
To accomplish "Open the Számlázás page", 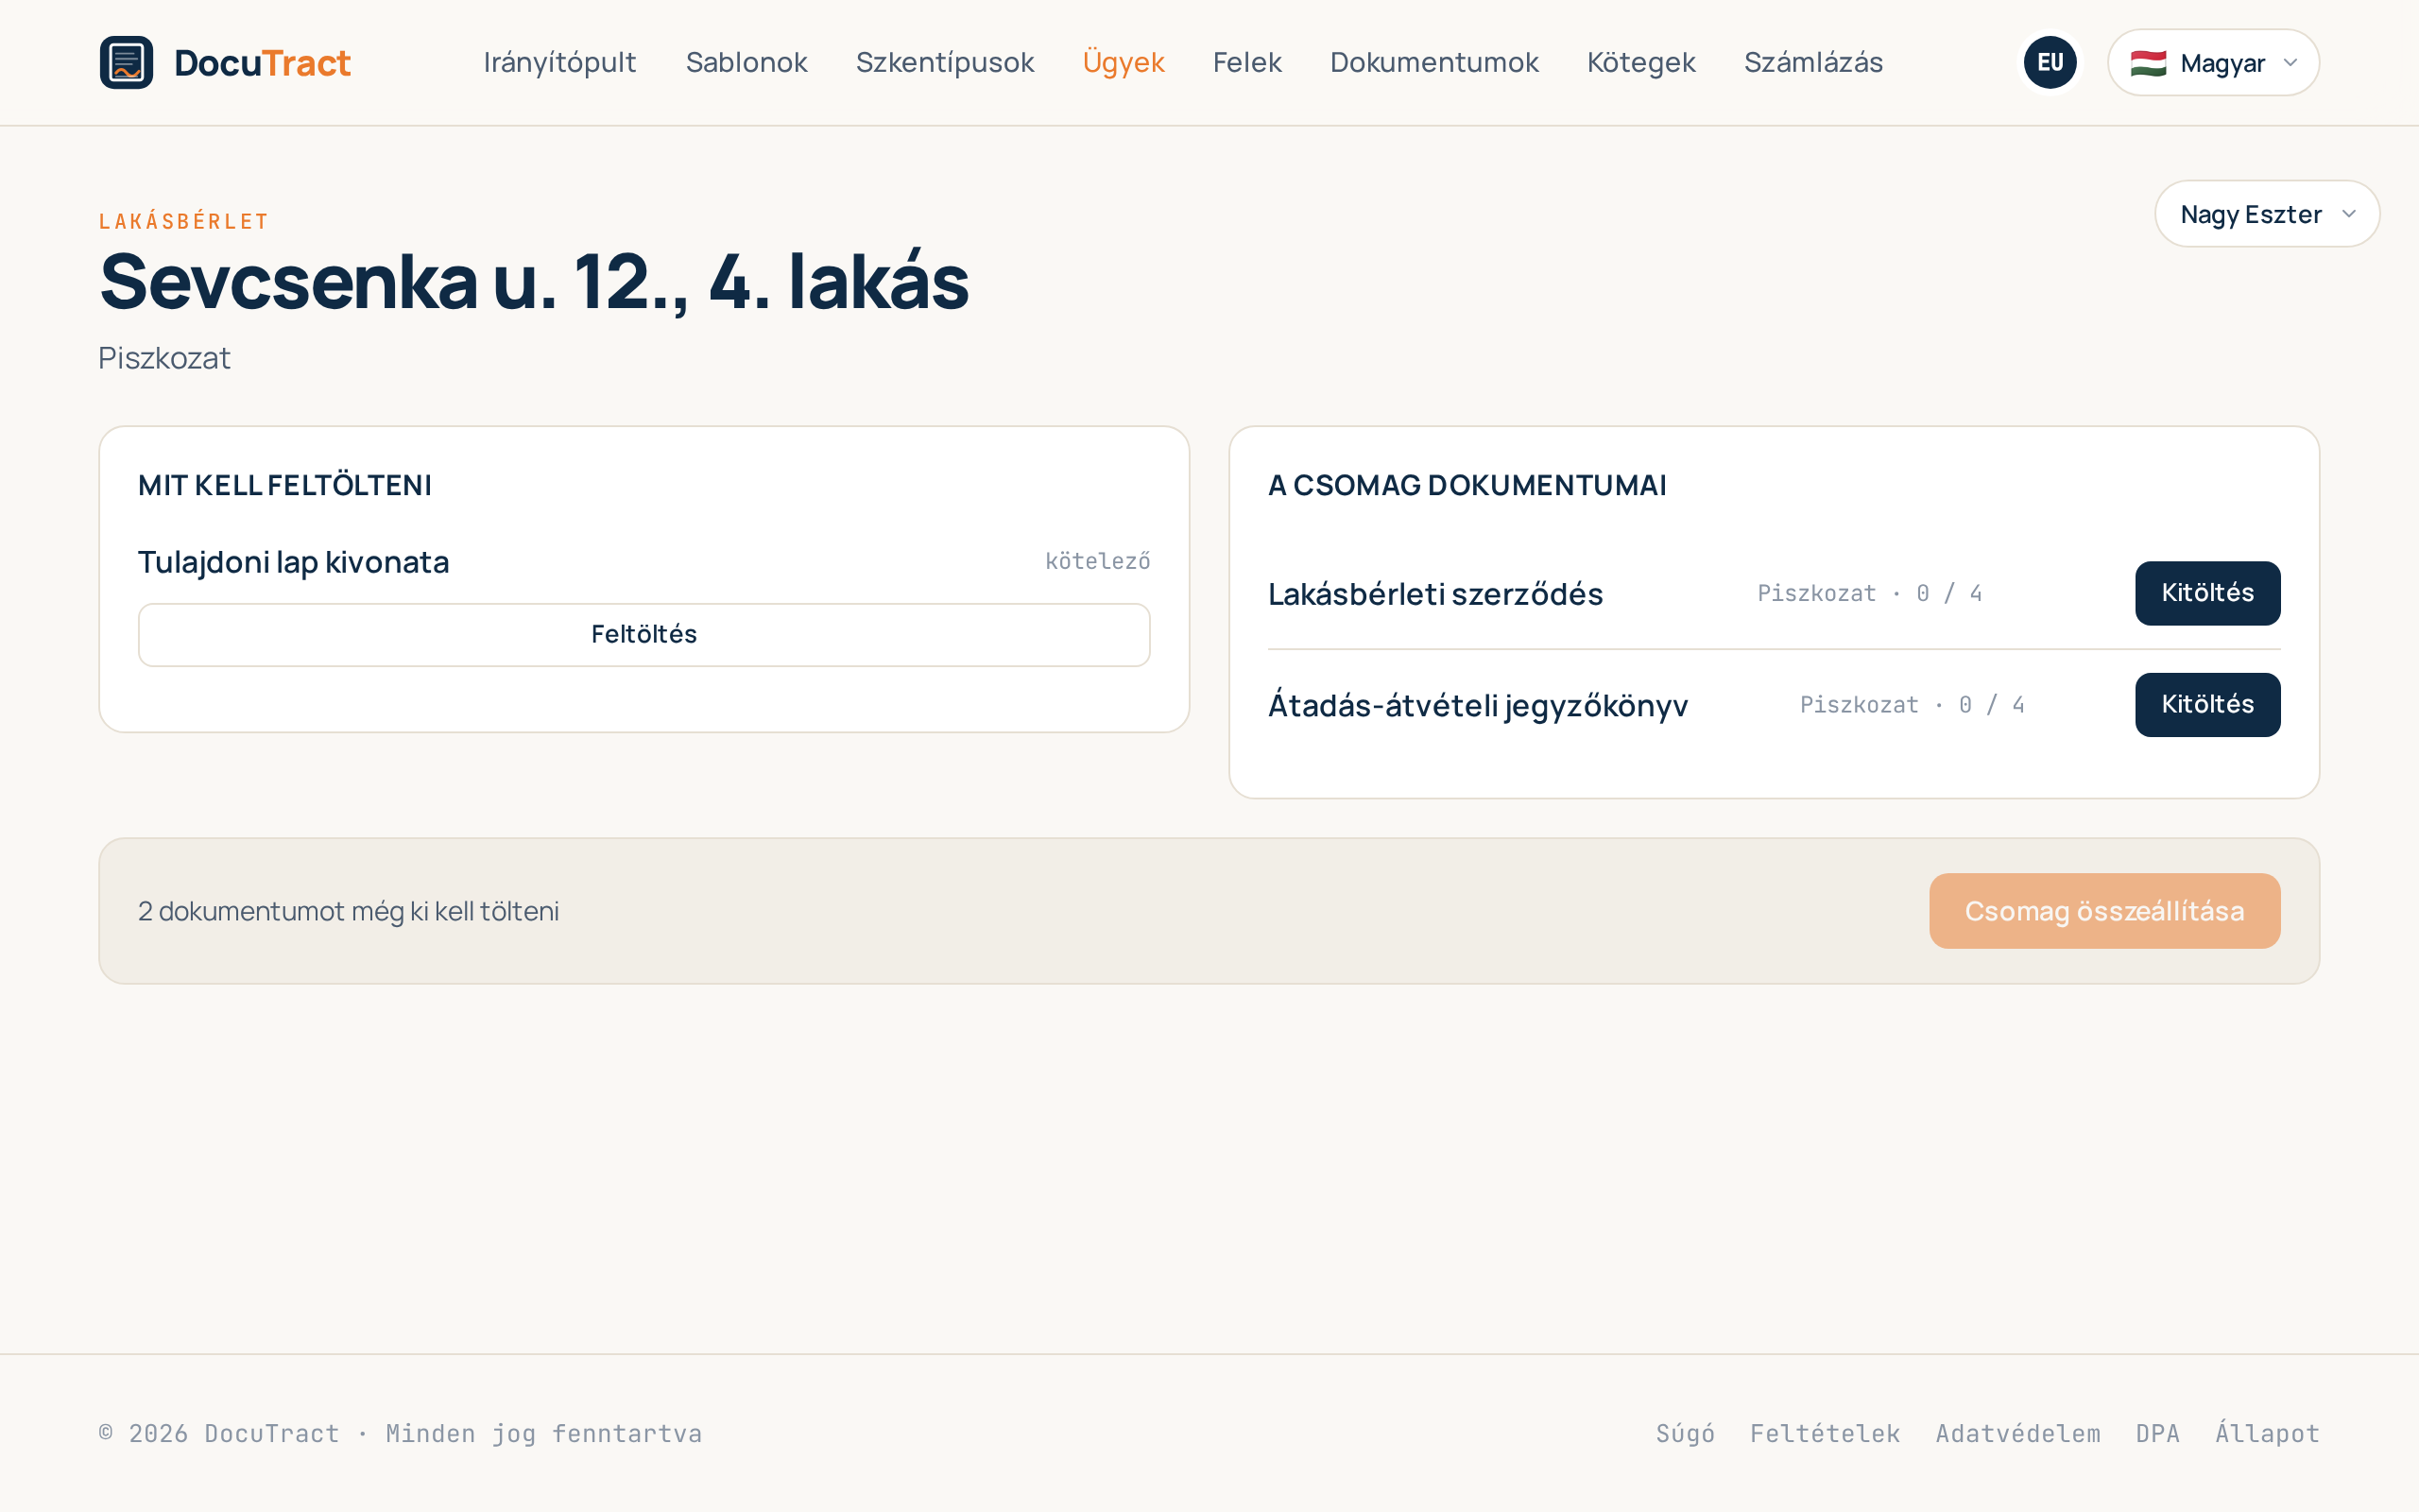I will pyautogui.click(x=1813, y=62).
